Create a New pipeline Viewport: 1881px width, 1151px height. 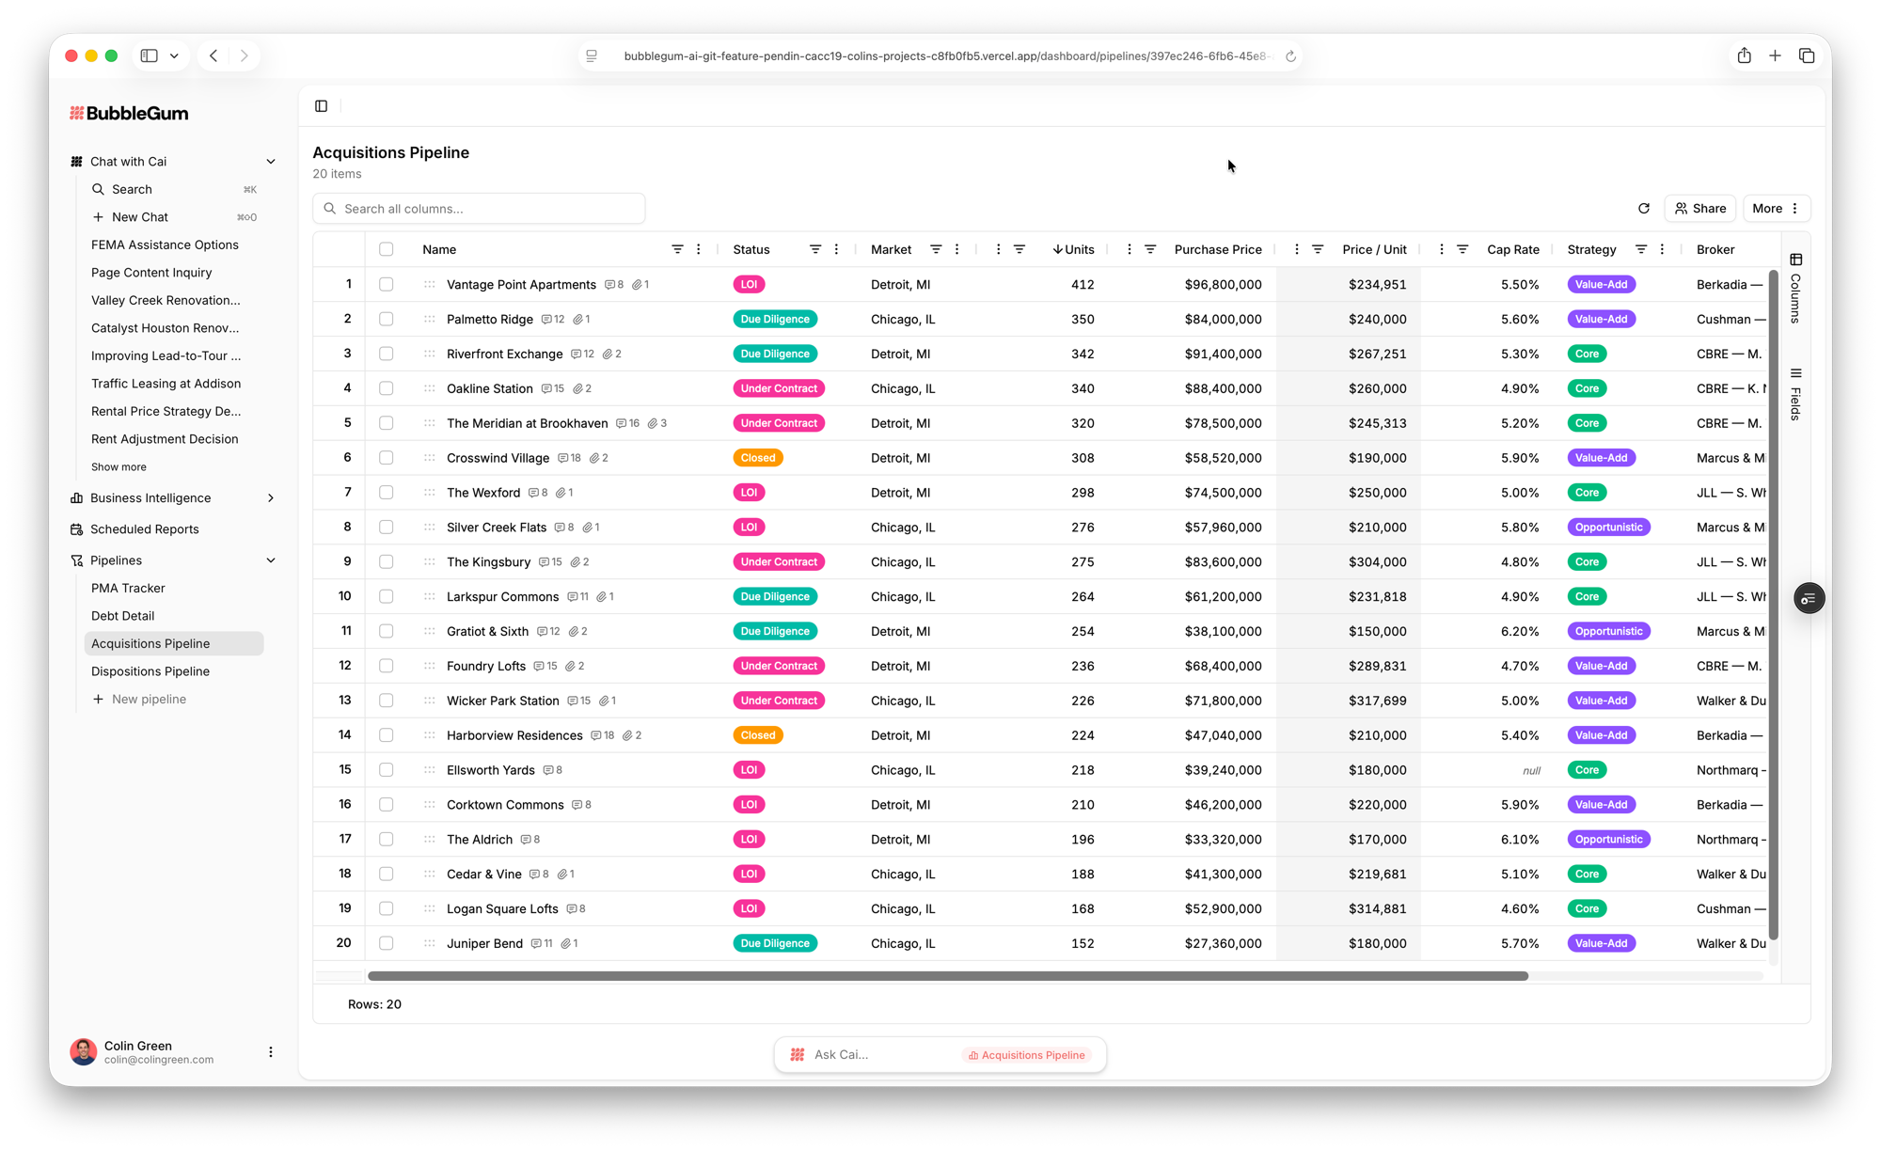click(x=139, y=700)
